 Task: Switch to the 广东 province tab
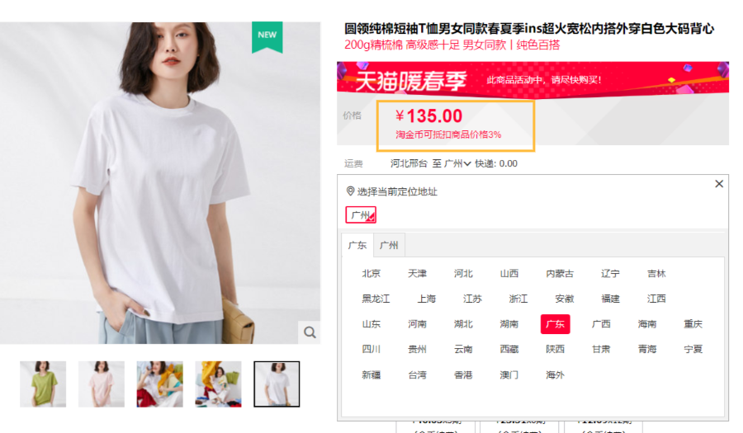point(357,245)
